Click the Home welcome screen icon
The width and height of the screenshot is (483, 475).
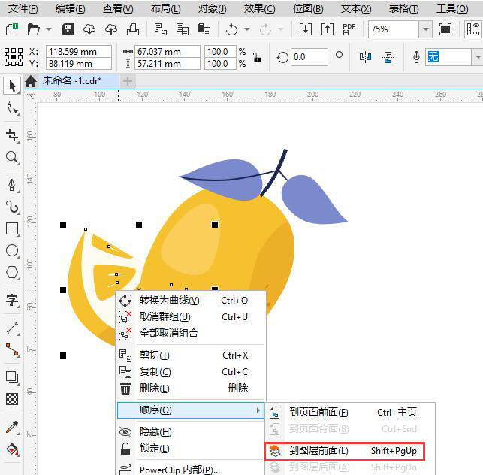point(31,81)
